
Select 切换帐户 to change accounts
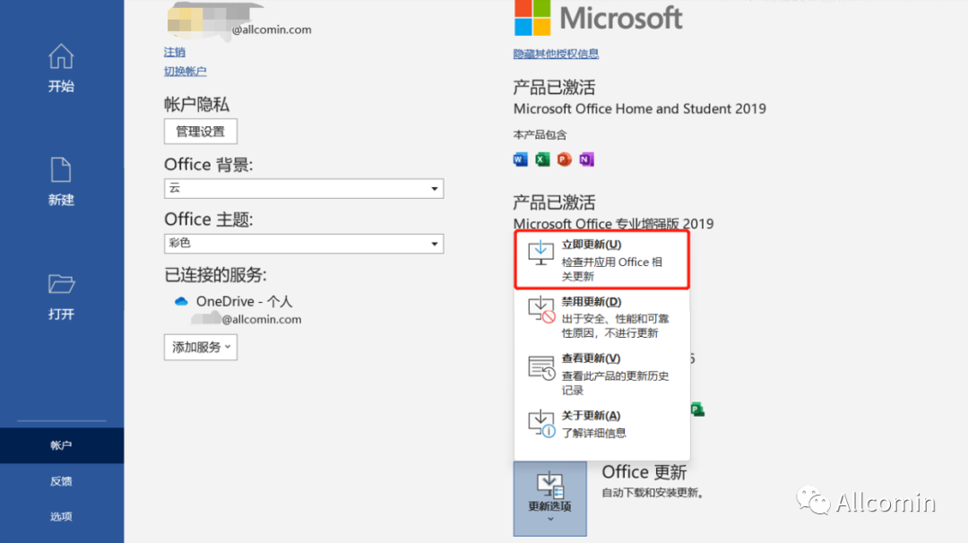tap(185, 71)
